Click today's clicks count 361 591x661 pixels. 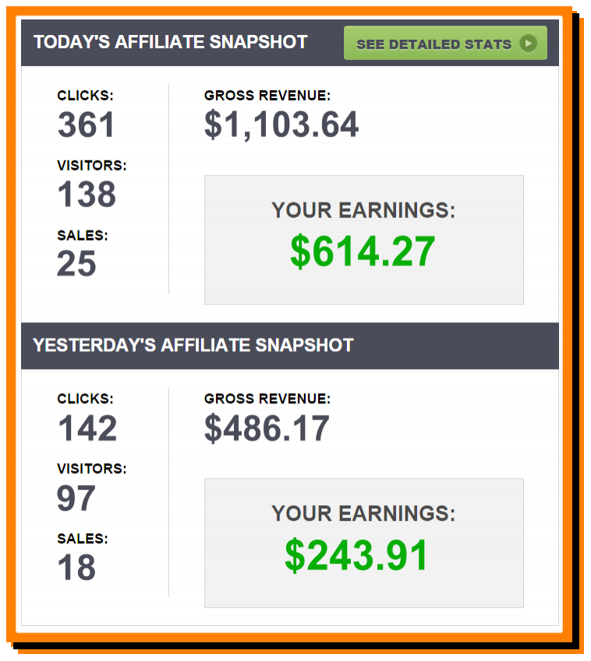tap(86, 125)
